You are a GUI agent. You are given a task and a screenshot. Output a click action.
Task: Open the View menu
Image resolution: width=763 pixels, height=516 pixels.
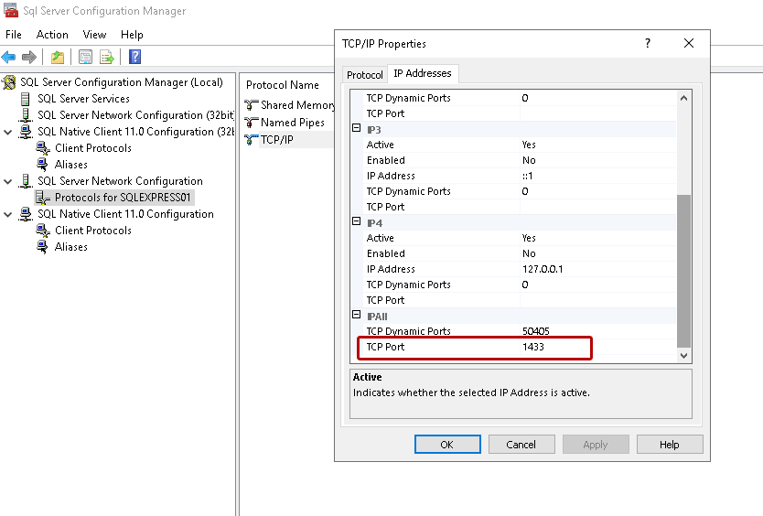click(94, 35)
